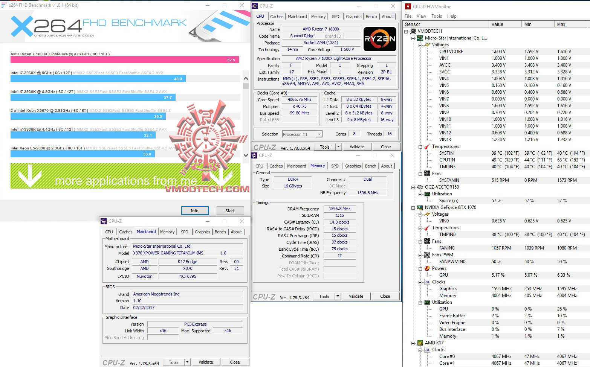The width and height of the screenshot is (590, 367).
Task: Click the CPU-Z icon in the Mainboard window title bar
Action: pyautogui.click(x=104, y=221)
